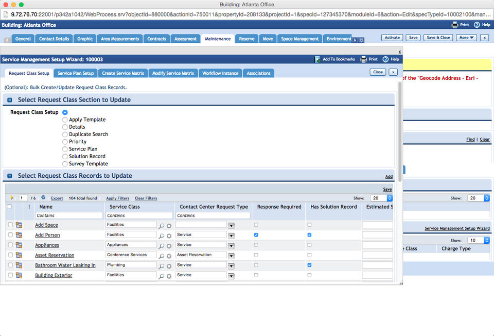494x336 pixels.
Task: Check Response Required for Add Space row
Action: click(x=256, y=225)
